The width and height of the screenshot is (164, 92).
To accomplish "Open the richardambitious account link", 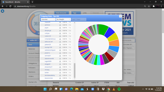I will (50, 39).
